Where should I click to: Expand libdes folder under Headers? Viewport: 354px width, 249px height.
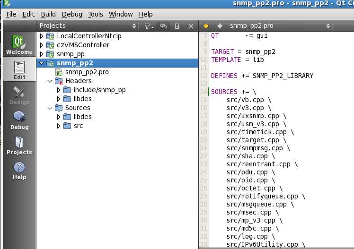point(59,99)
